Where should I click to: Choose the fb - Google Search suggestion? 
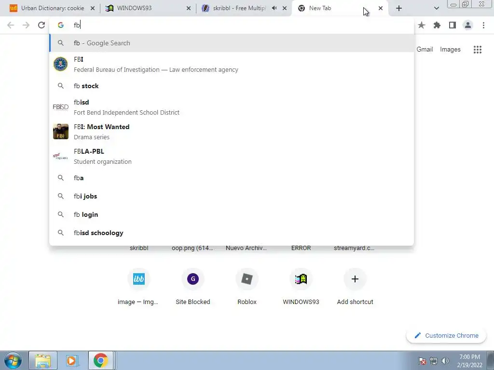(232, 43)
